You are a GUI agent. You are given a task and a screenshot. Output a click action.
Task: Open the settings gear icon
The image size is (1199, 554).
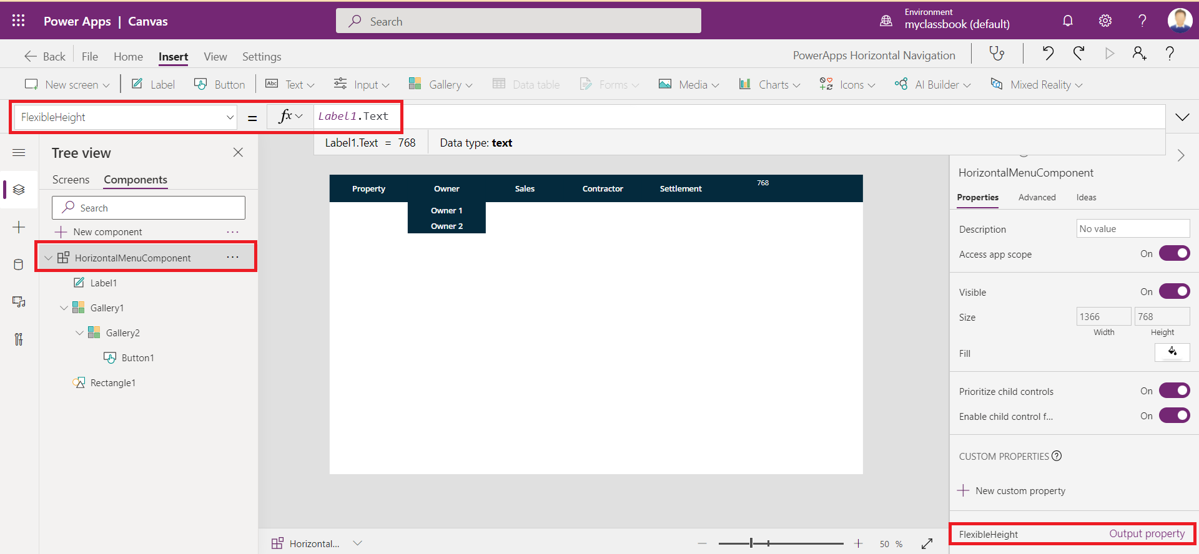pos(1105,21)
